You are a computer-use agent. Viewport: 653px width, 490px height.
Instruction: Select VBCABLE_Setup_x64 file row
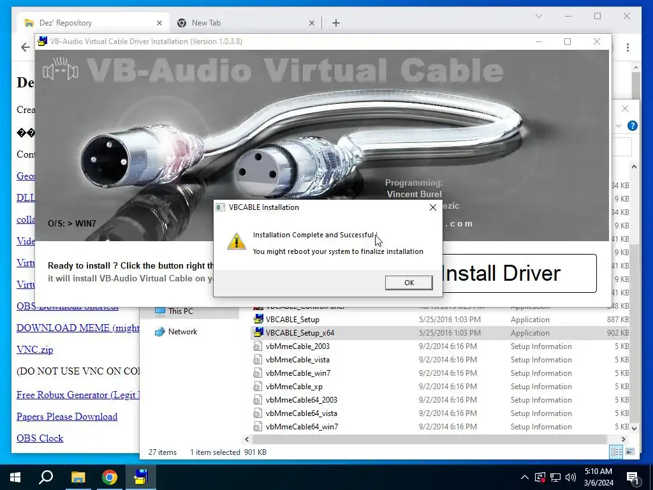point(439,333)
